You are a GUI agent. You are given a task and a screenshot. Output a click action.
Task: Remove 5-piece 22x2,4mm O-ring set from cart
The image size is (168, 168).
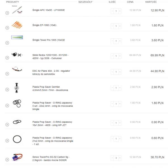7,106
